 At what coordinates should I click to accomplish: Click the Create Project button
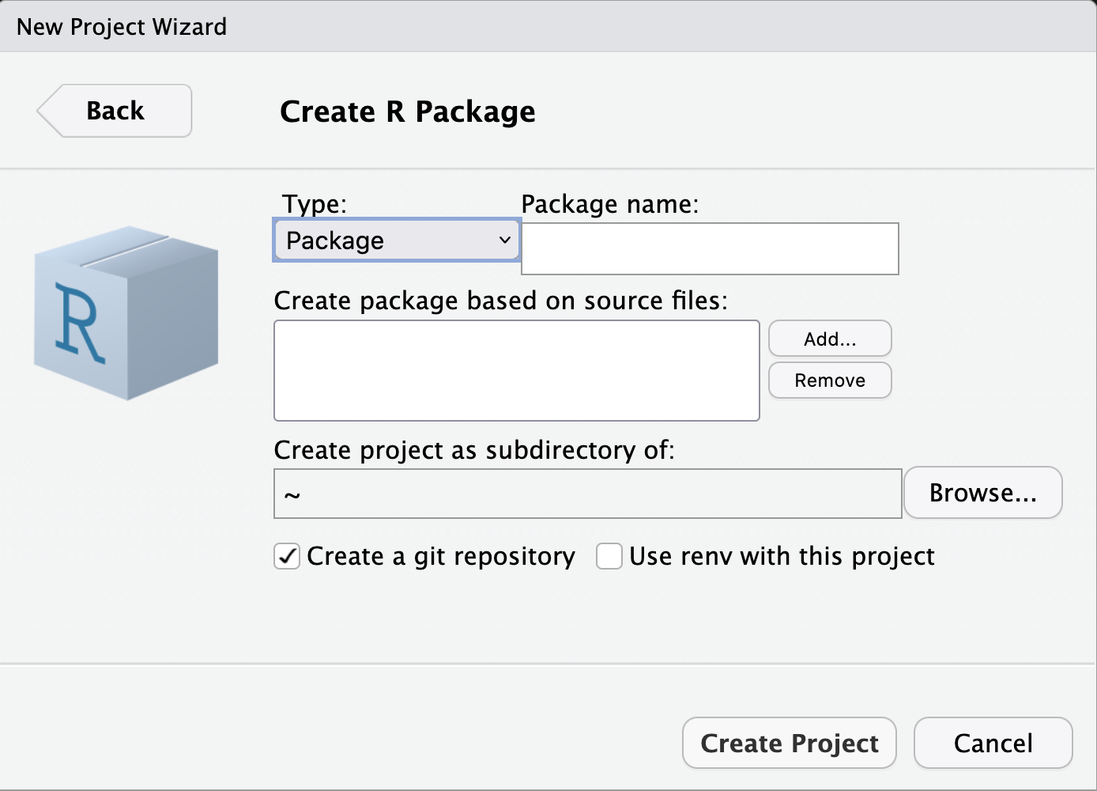[790, 743]
